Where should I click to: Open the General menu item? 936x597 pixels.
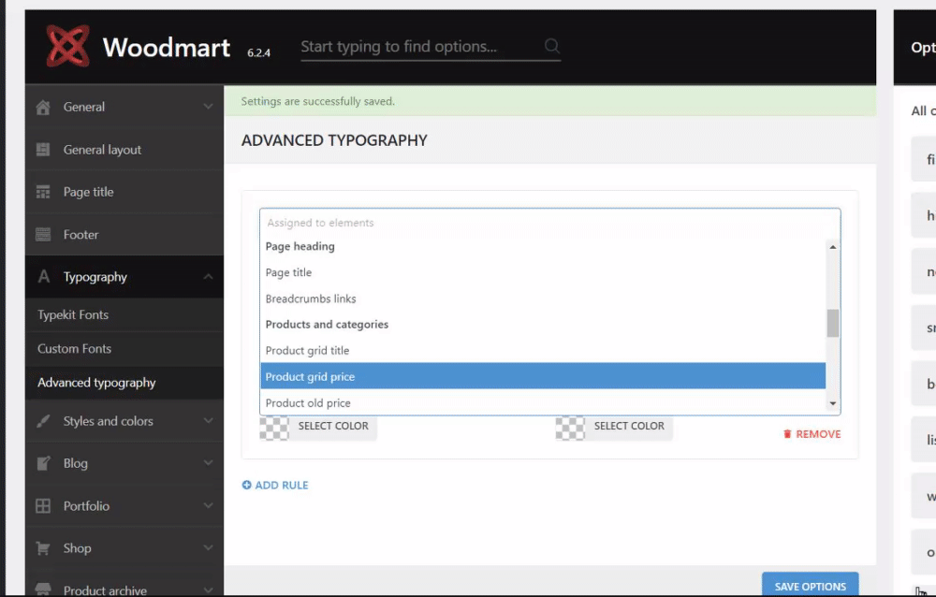[x=124, y=107]
